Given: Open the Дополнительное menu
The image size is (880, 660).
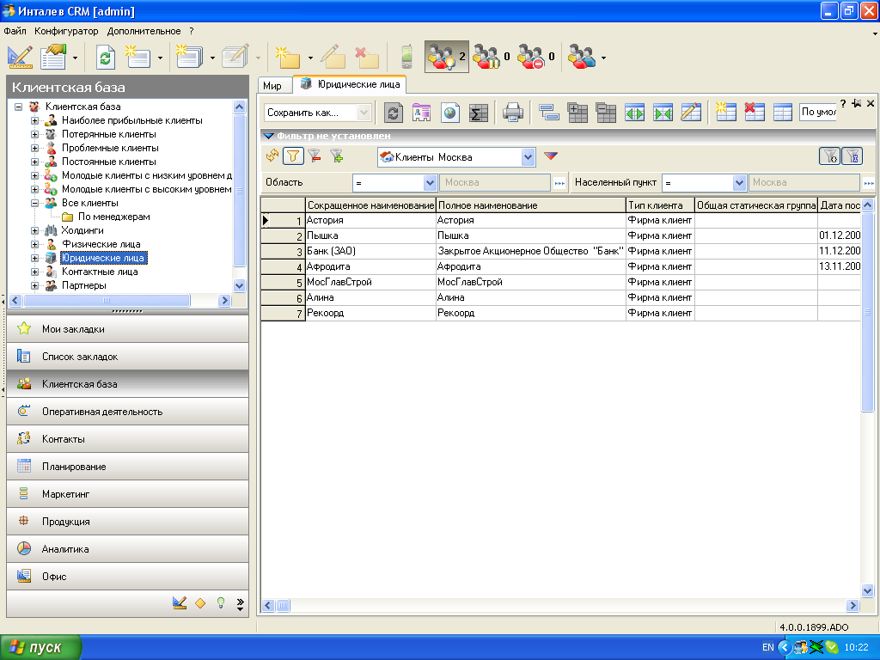Looking at the screenshot, I should coord(144,31).
